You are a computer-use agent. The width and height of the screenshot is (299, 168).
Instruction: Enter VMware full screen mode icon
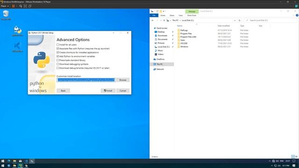pyautogui.click(x=25, y=6)
